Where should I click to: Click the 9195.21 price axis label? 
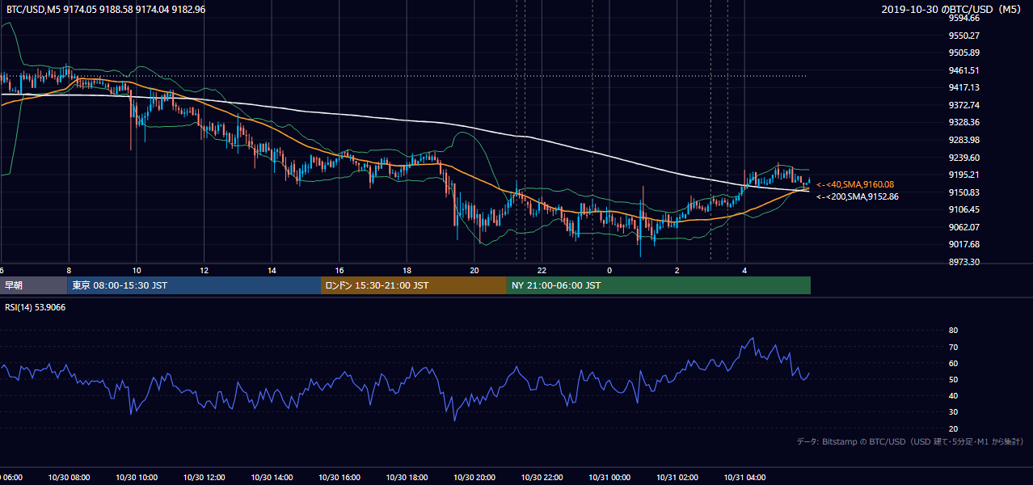point(964,175)
